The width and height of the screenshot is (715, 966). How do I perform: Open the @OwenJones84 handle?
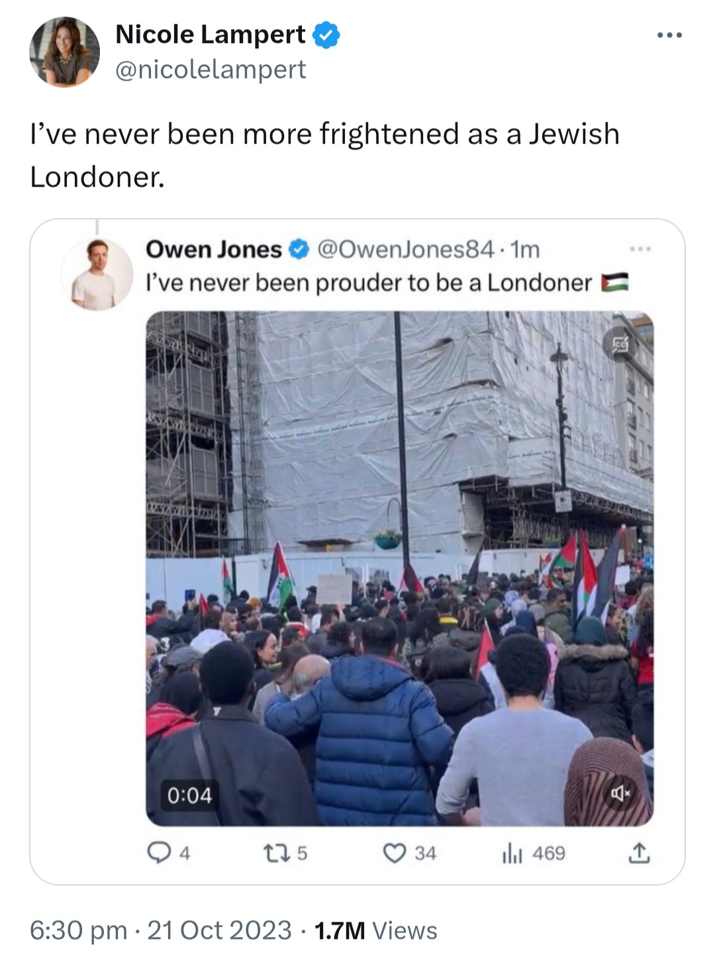click(x=405, y=249)
